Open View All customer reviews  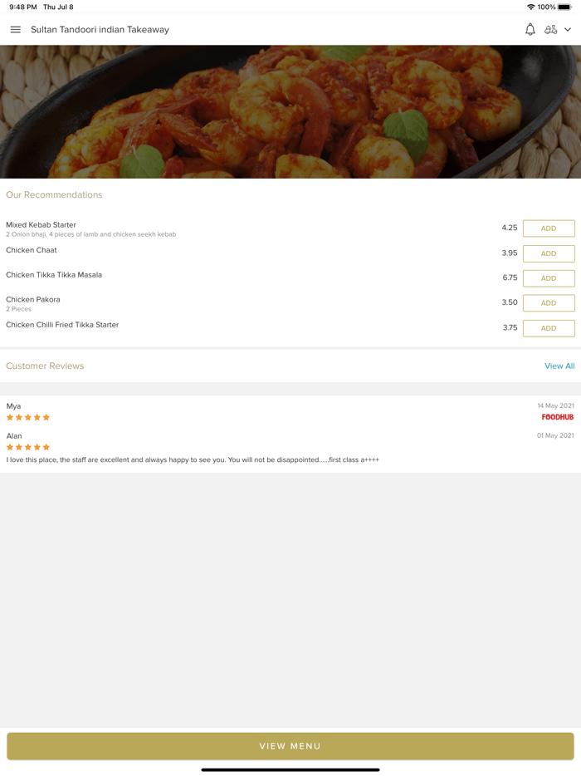[x=559, y=366]
